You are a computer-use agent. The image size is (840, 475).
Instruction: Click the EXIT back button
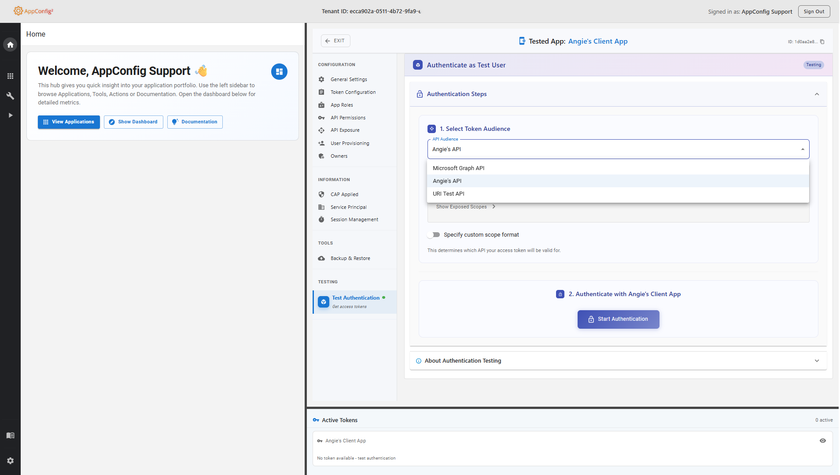pos(335,41)
